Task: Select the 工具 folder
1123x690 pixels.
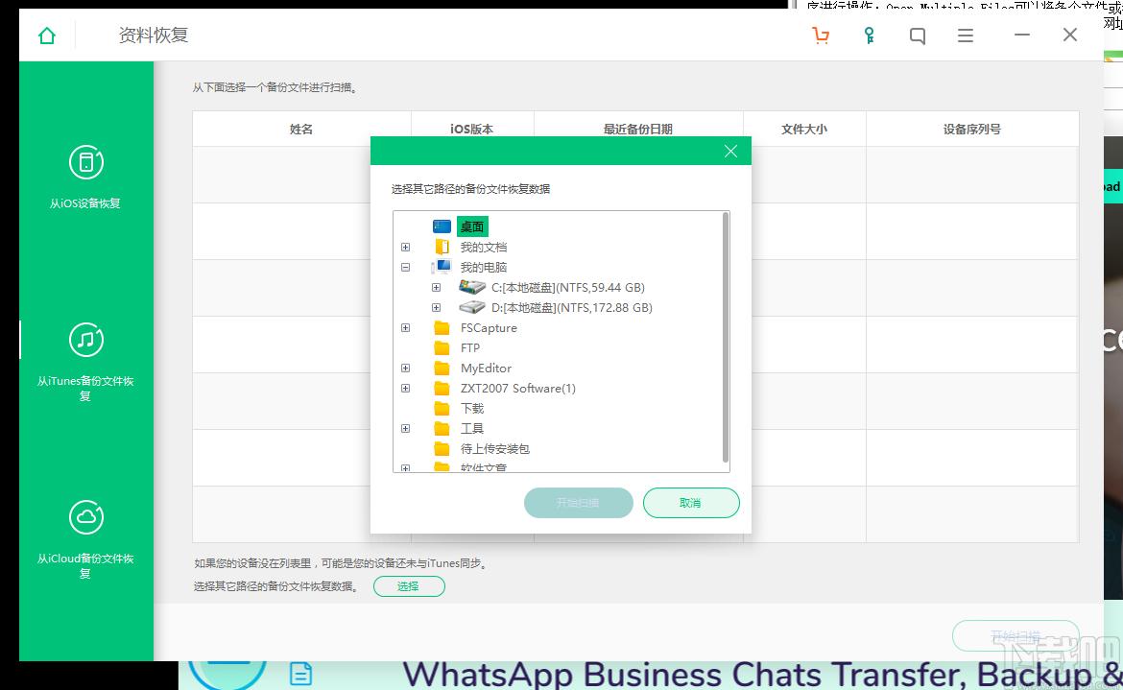Action: tap(472, 428)
